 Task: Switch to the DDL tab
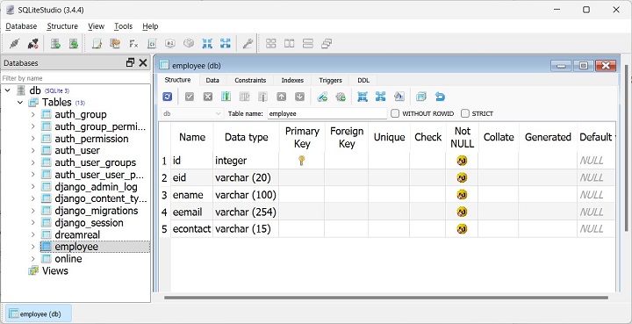pos(363,80)
